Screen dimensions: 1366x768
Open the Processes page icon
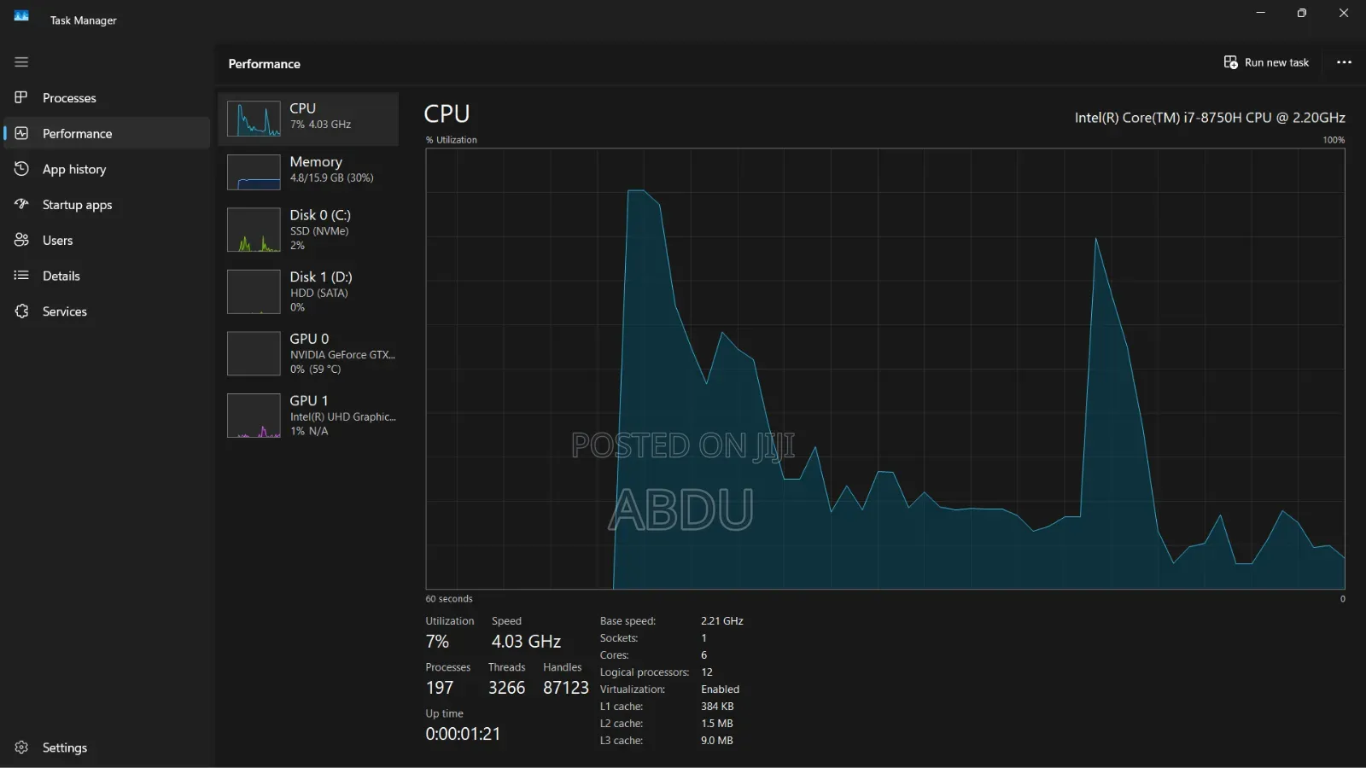21,97
